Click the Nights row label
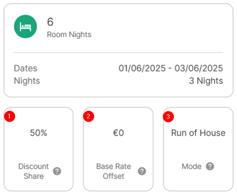The image size is (237, 195). coord(27,81)
